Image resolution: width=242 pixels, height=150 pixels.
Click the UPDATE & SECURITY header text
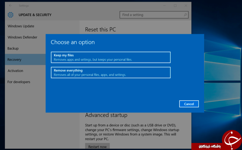(35, 15)
